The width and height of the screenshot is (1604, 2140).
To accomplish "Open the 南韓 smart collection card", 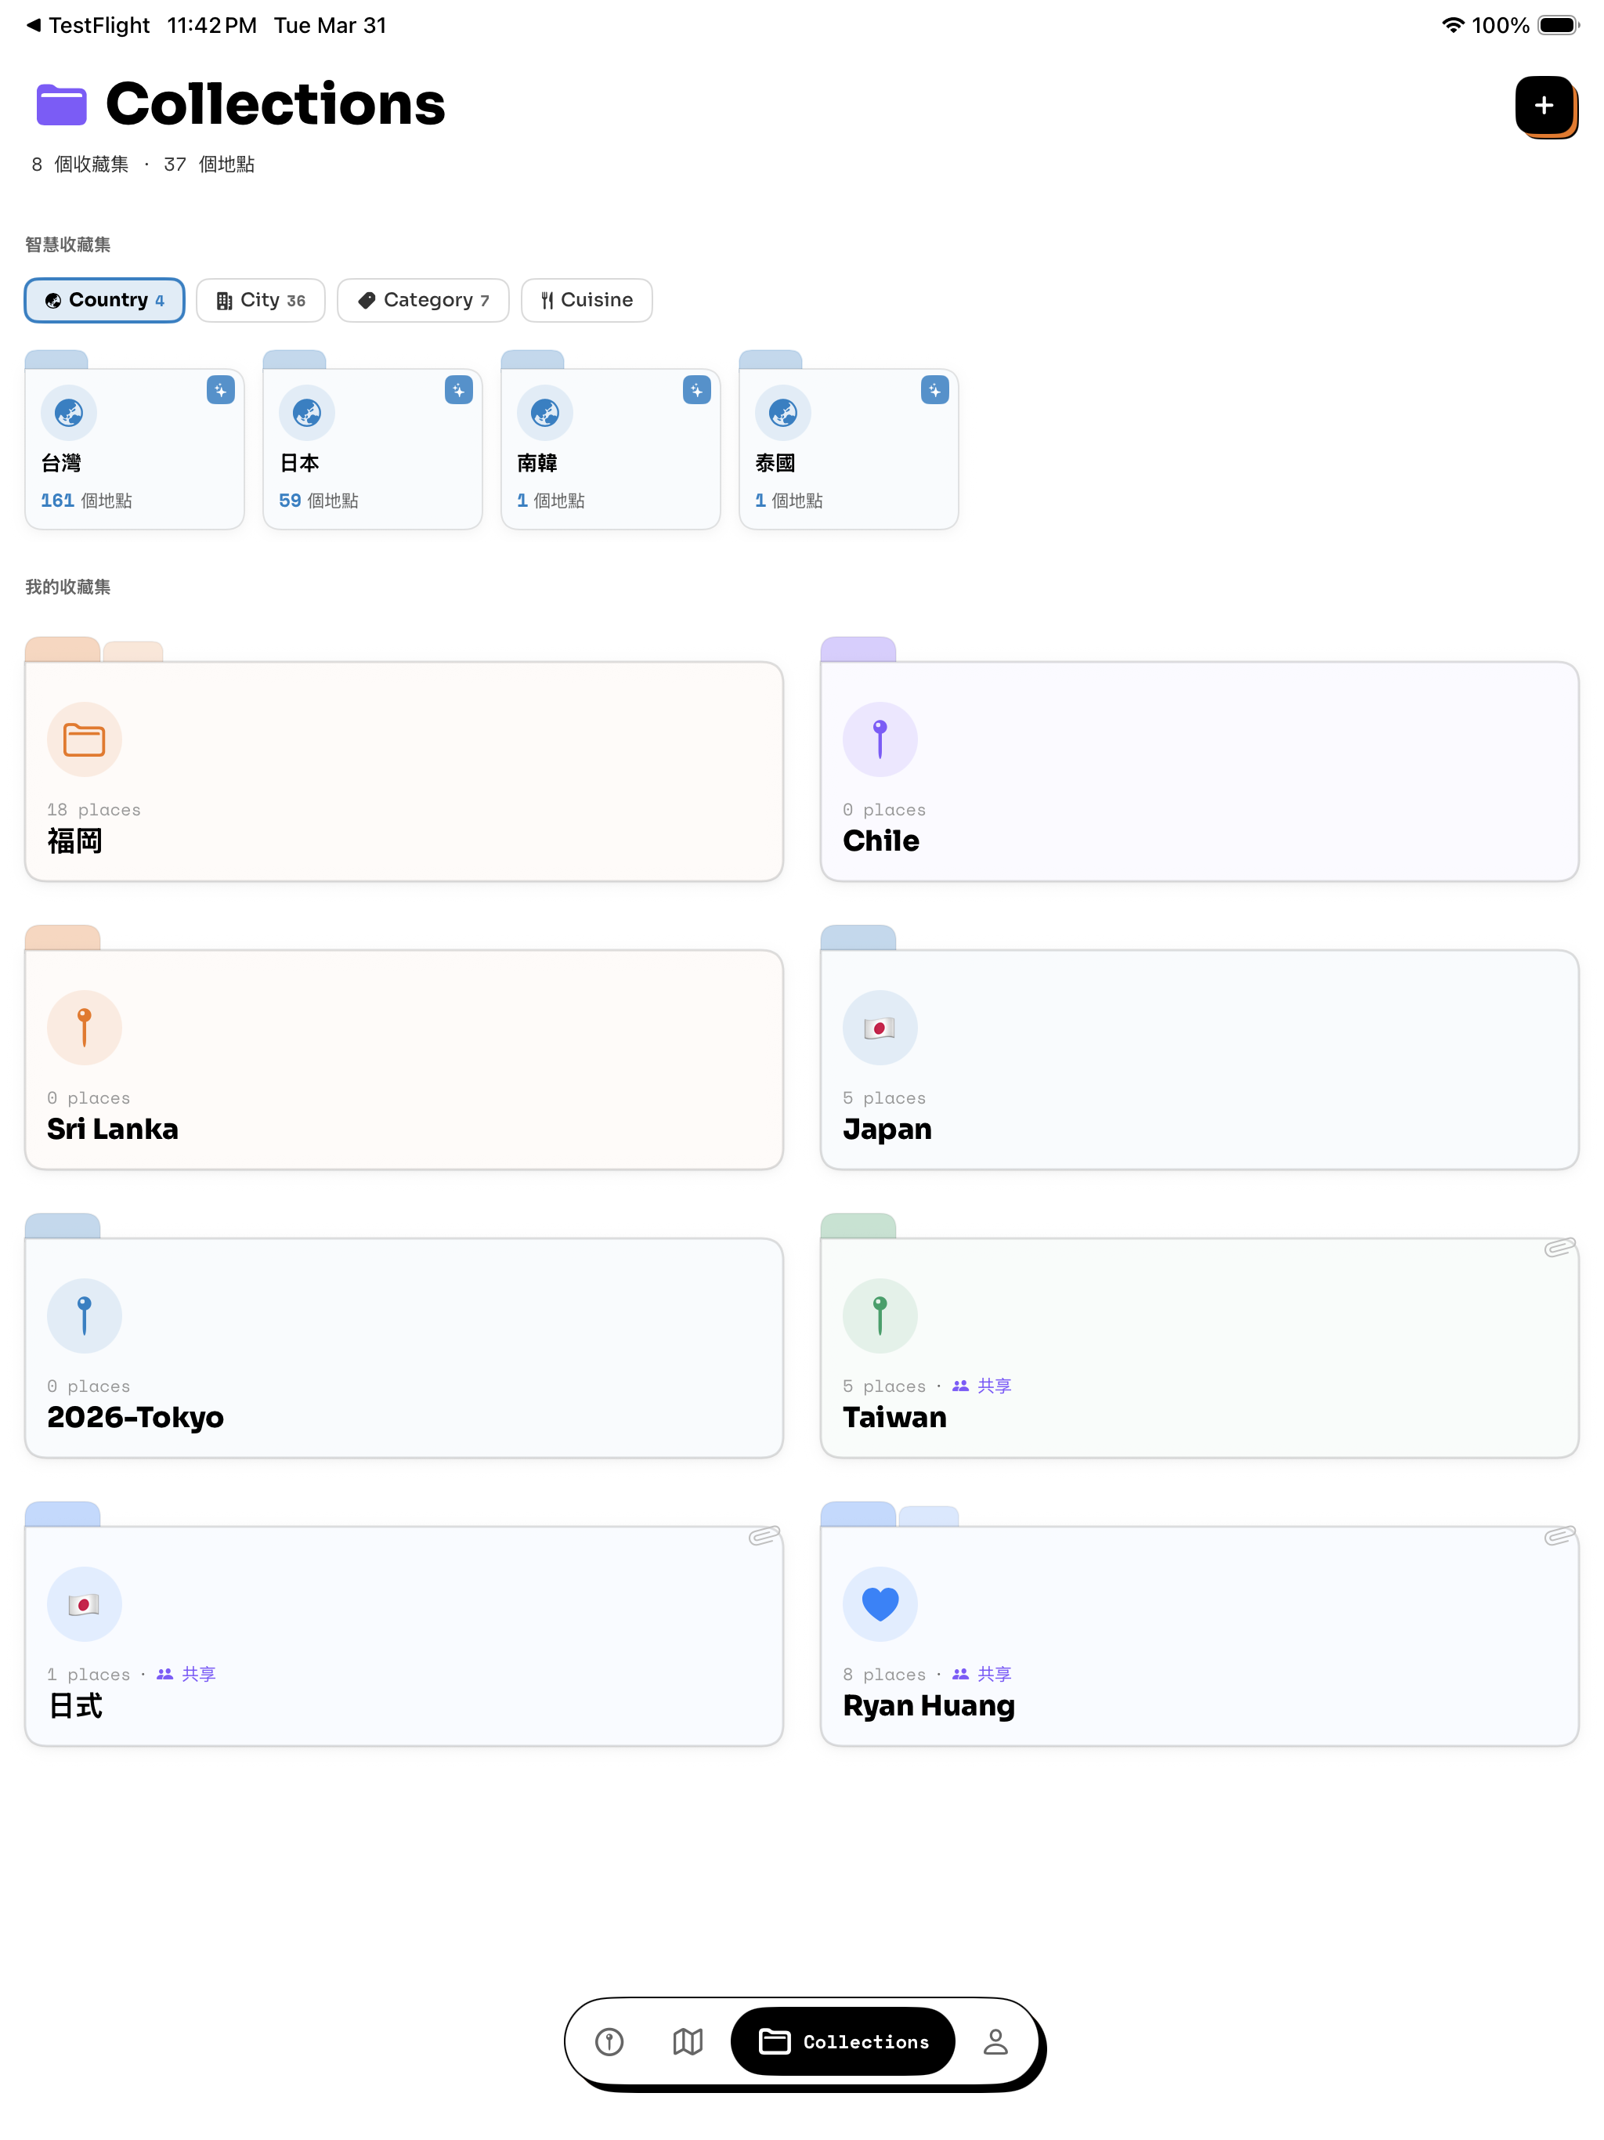I will [610, 449].
